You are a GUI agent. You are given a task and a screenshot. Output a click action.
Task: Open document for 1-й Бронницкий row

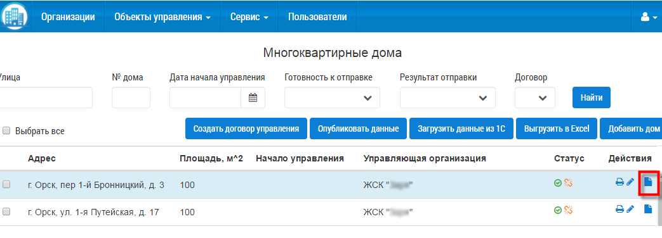coord(648,182)
